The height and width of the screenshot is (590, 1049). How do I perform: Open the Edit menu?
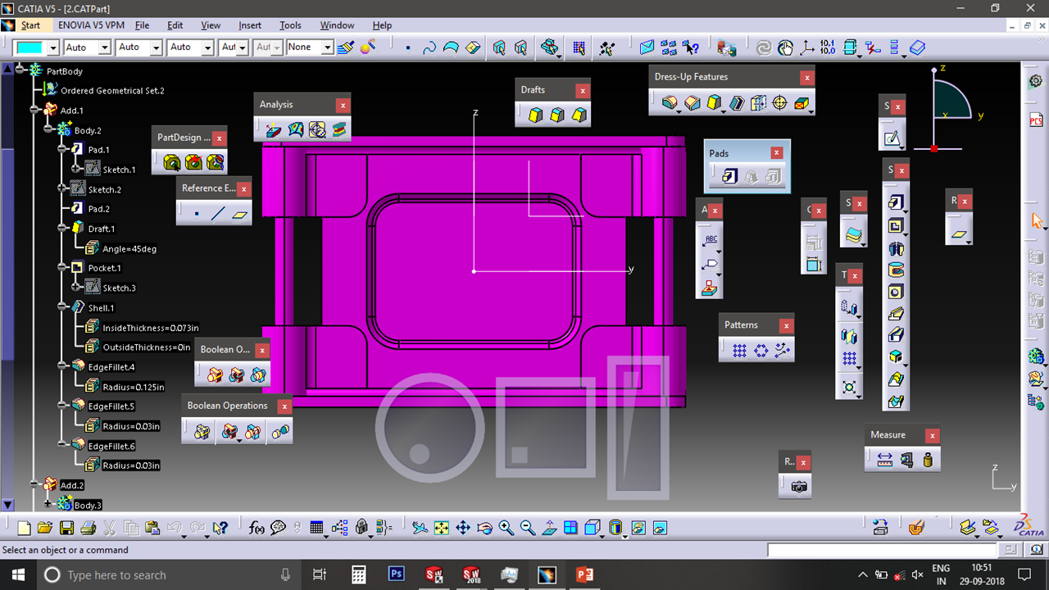175,25
